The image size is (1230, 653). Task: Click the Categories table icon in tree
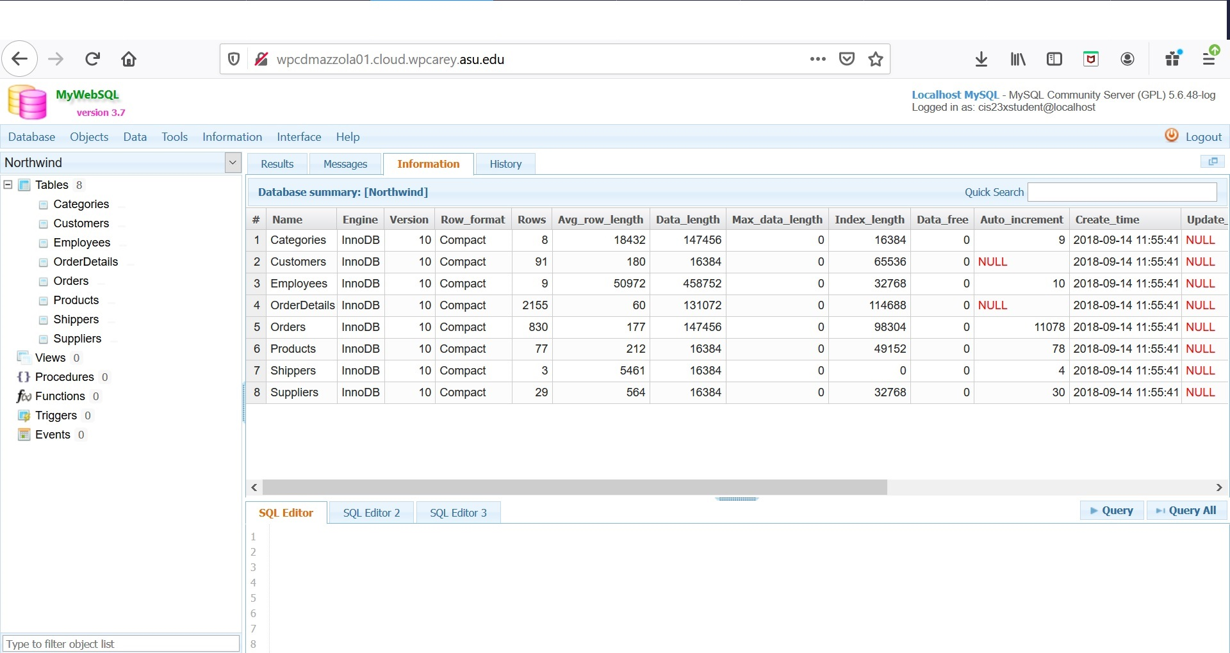(44, 205)
